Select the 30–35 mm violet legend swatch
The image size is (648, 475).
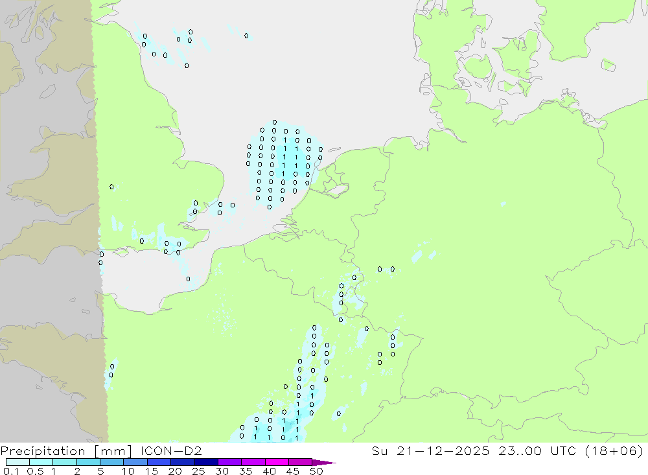coord(229,462)
